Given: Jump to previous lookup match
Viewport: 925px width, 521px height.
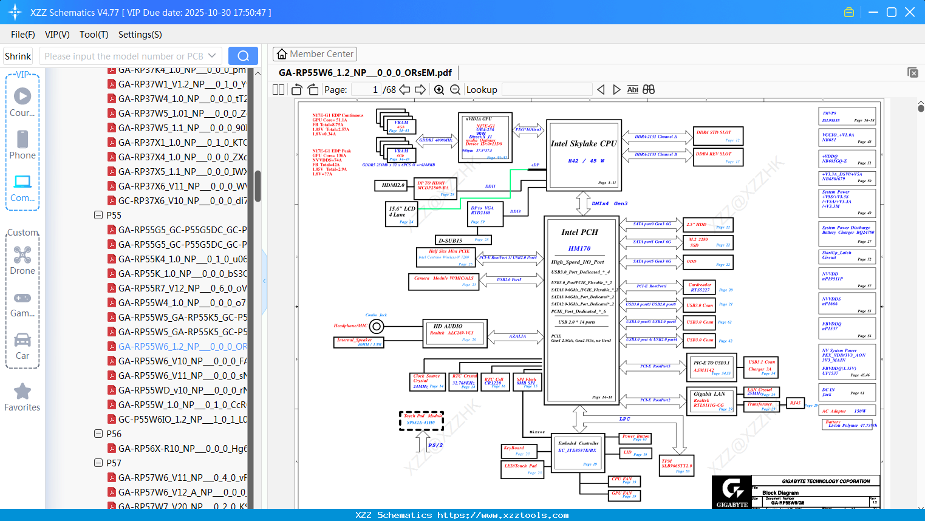Looking at the screenshot, I should pos(601,89).
